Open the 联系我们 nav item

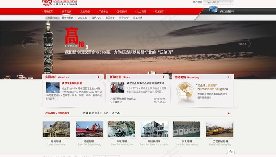point(159,11)
